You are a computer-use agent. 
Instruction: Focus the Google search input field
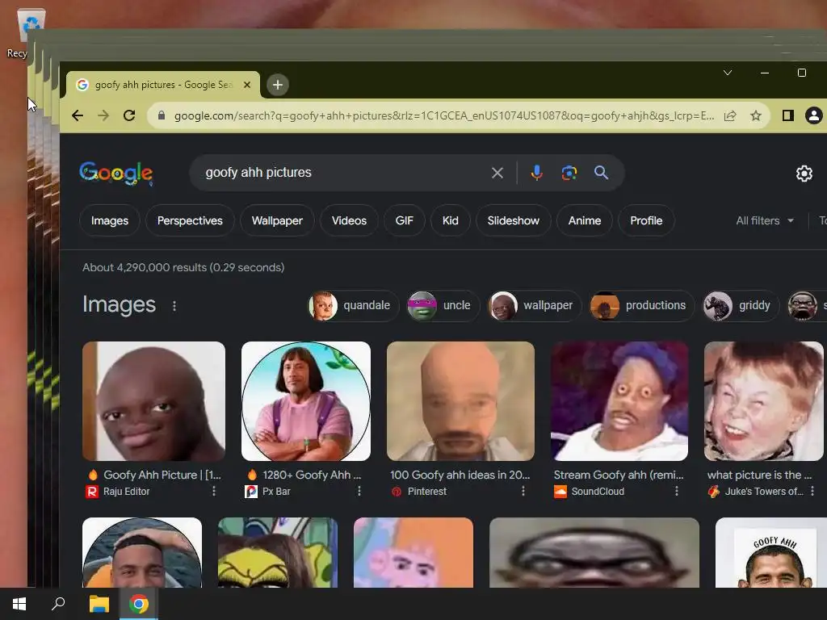tap(342, 173)
